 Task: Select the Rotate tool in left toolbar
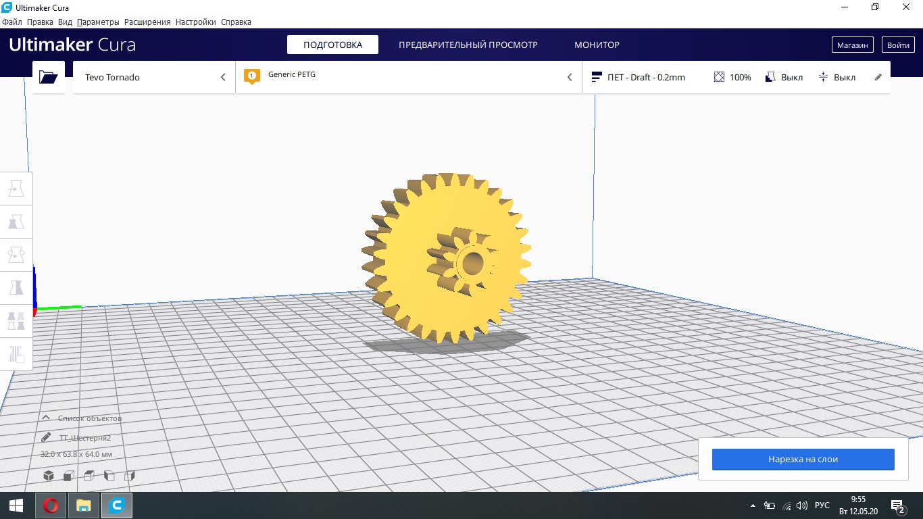pos(16,255)
